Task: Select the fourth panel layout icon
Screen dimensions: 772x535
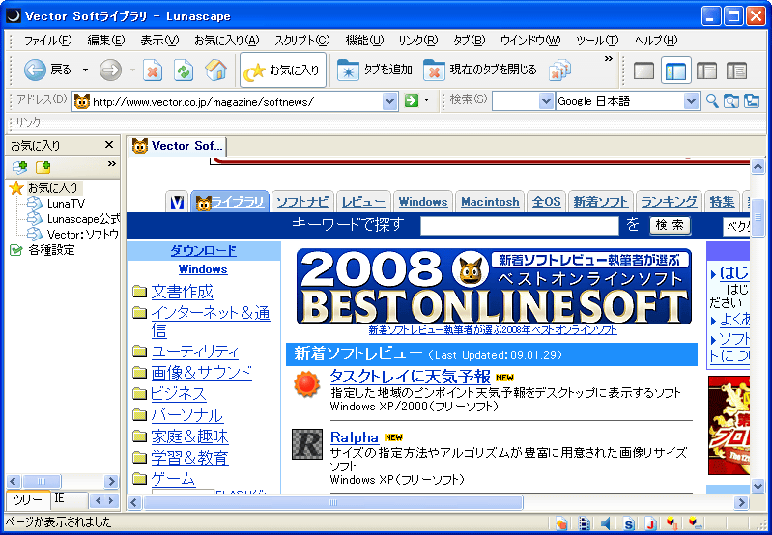Action: (737, 70)
